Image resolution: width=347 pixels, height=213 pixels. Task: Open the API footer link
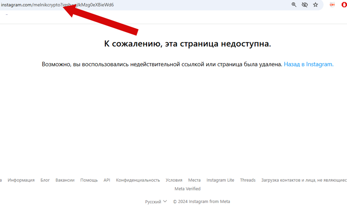(x=107, y=180)
